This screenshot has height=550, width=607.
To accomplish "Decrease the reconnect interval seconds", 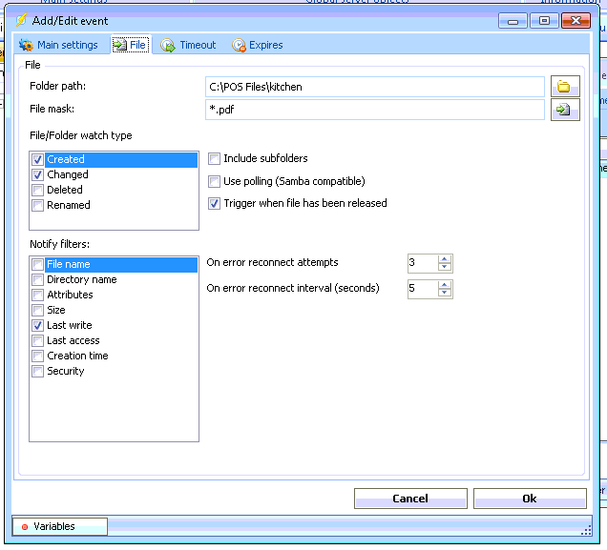I will pyautogui.click(x=445, y=293).
